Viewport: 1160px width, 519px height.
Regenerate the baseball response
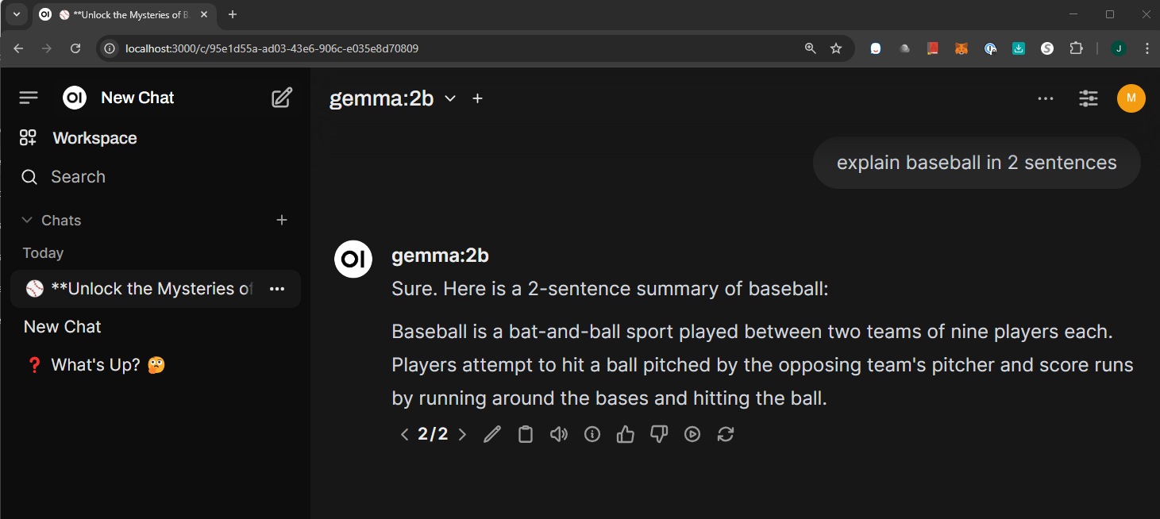pyautogui.click(x=726, y=434)
